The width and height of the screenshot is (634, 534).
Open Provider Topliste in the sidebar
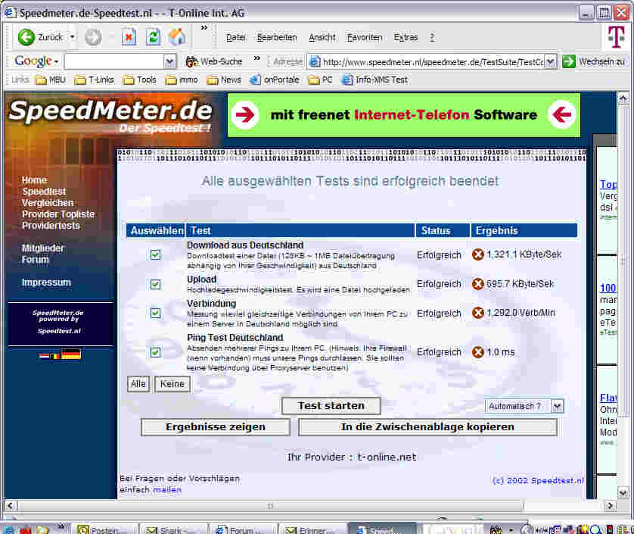58,214
